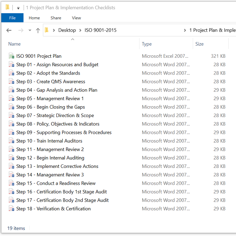Select Step 01 - Assign Resources and Budget
Image resolution: width=236 pixels, height=236 pixels.
tap(57, 65)
